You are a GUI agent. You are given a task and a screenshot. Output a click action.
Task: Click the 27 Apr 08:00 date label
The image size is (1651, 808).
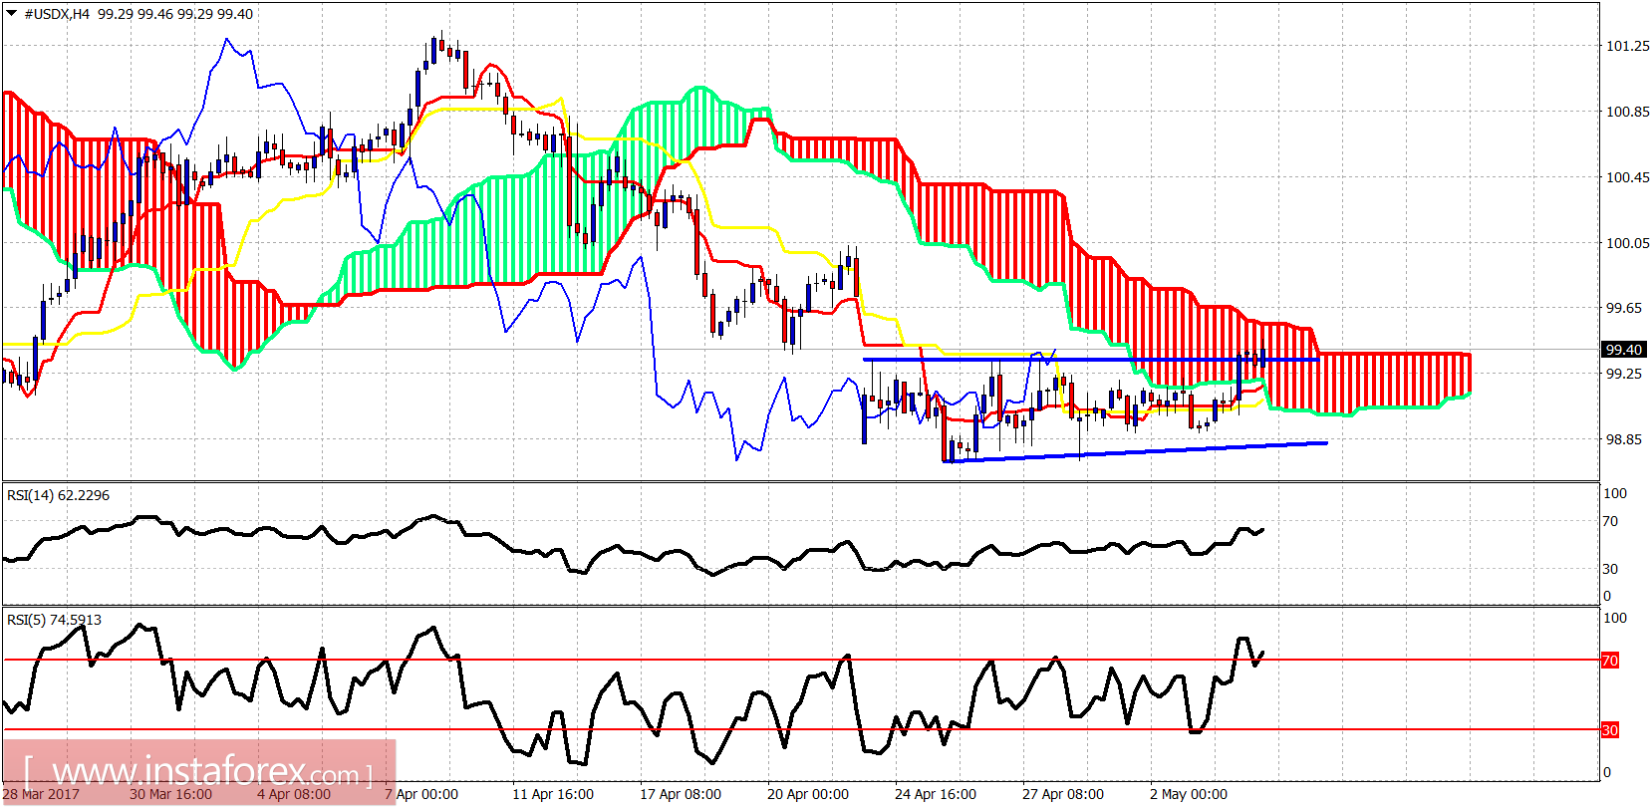1063,794
